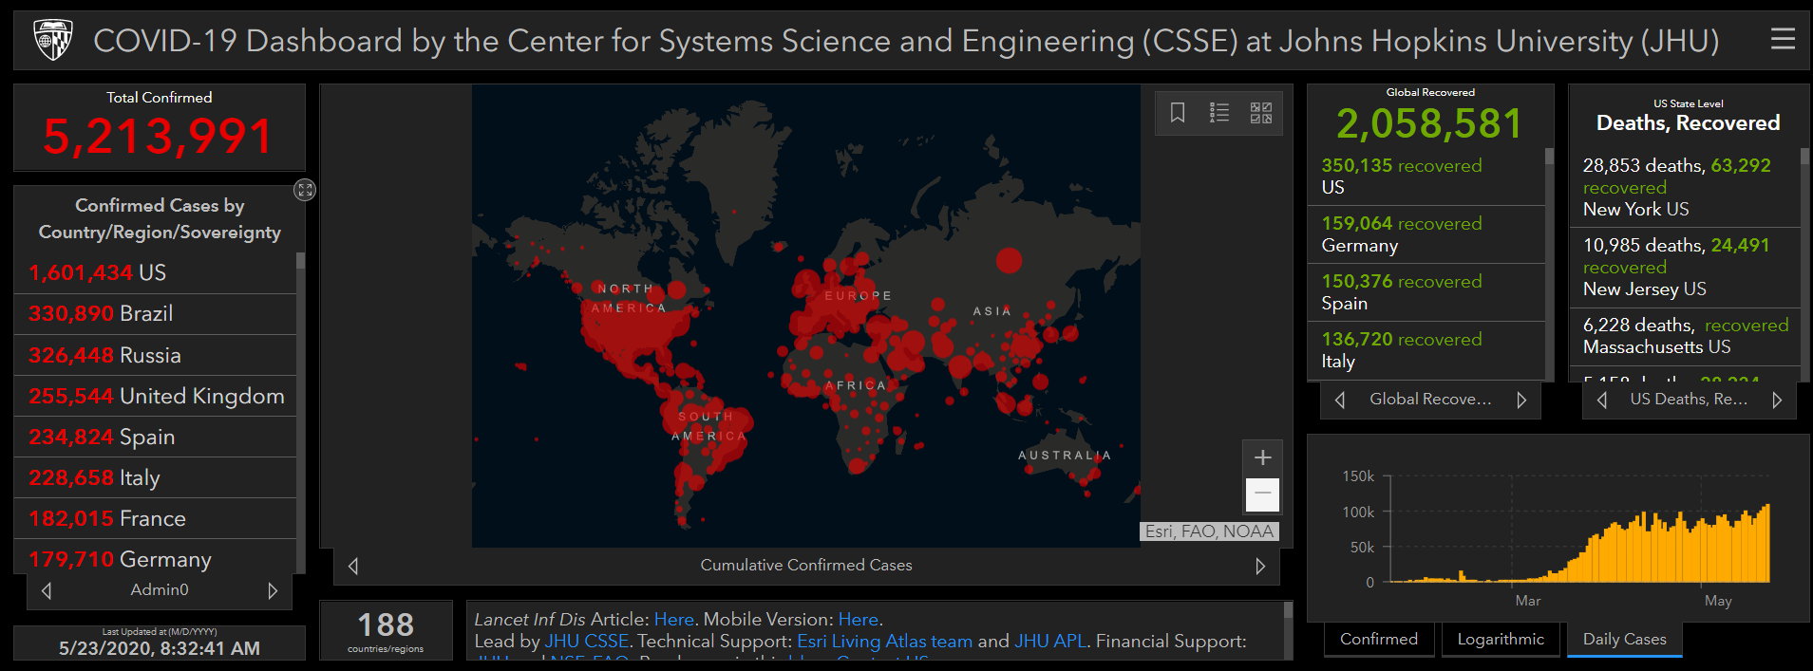This screenshot has height=671, width=1813.
Task: Select Germany row with 179,710 cases
Action: click(155, 558)
